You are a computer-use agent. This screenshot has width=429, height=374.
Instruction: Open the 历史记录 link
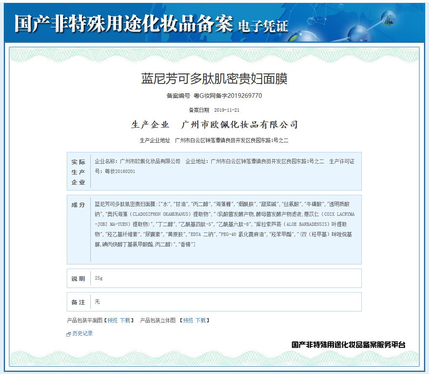tap(82, 334)
